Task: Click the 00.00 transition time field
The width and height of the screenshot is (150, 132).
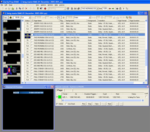Action: tap(16, 17)
